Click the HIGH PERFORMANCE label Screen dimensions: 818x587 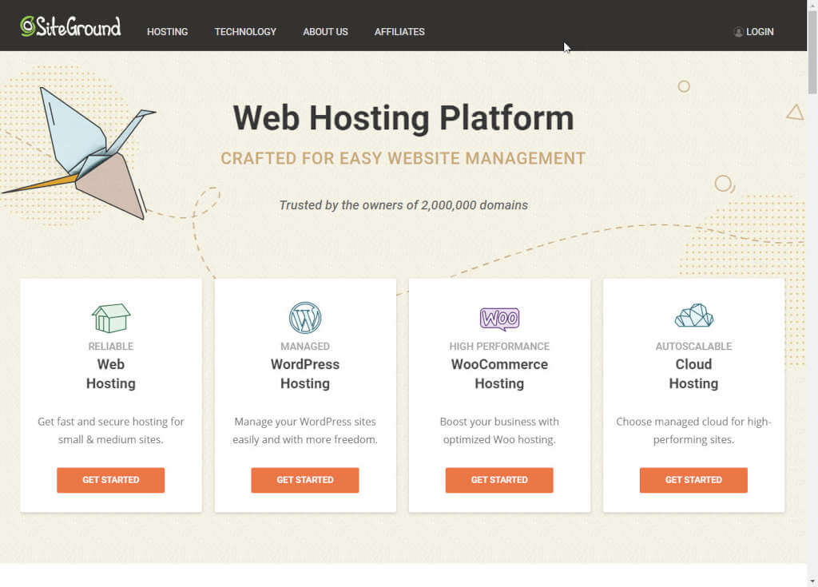tap(499, 347)
